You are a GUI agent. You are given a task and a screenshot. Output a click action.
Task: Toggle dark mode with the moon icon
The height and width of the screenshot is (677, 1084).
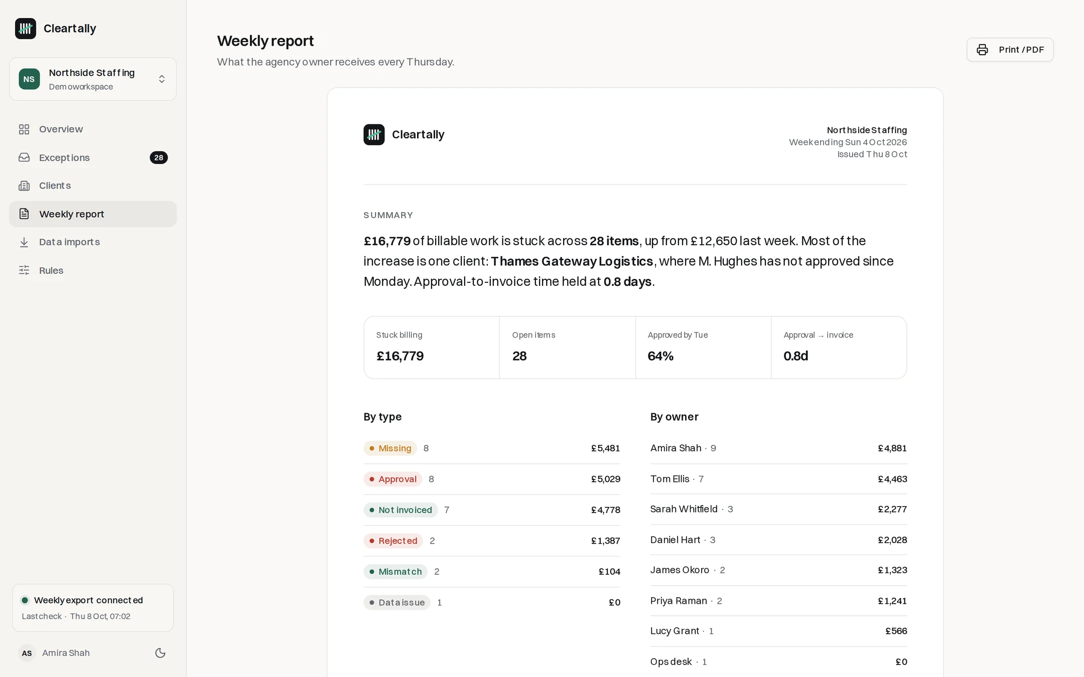[160, 653]
